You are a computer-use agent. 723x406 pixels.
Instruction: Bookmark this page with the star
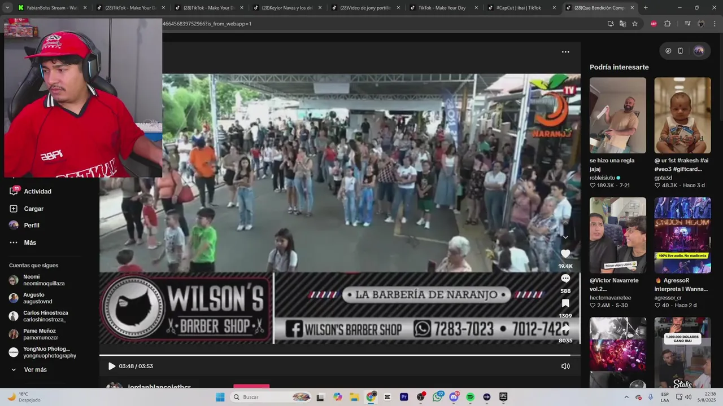(x=635, y=24)
